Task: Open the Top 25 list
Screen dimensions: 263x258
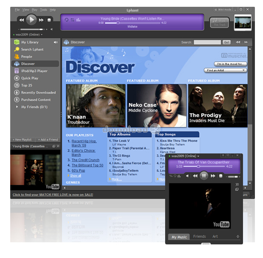Action: (26, 85)
